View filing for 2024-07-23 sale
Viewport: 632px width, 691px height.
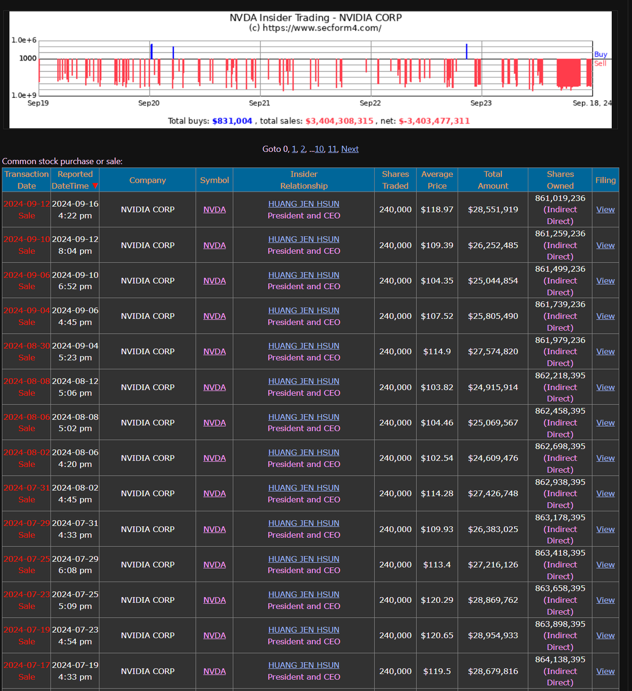pyautogui.click(x=606, y=600)
